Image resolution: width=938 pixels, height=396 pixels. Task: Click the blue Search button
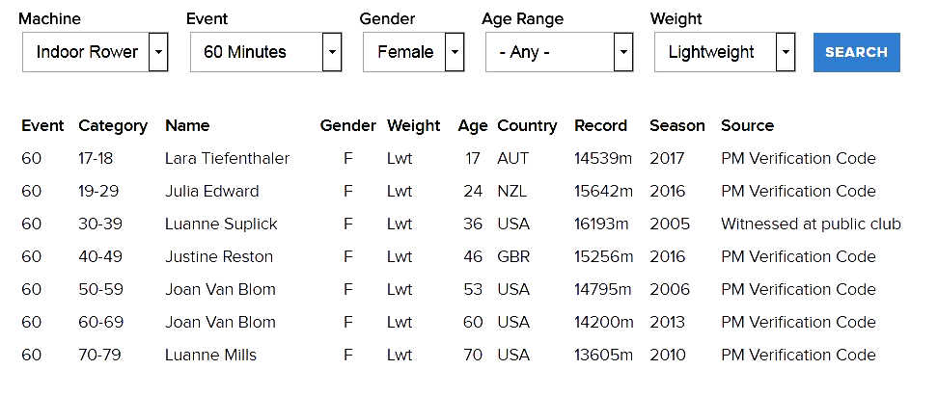tap(856, 52)
